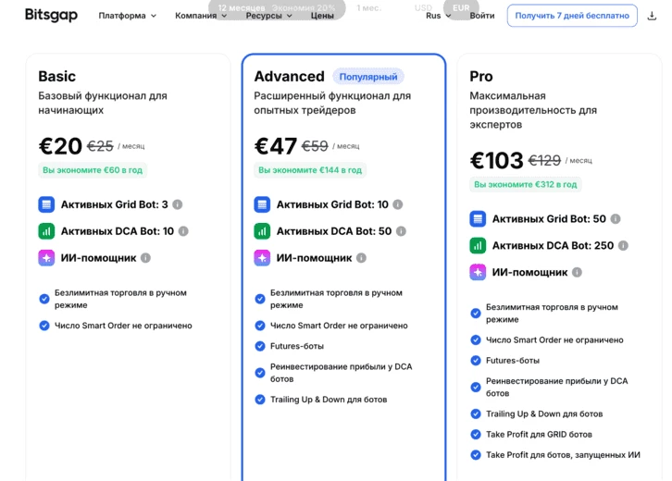
Task: Click the Advanced plan's blue Grid Bot icon
Action: [x=262, y=204]
